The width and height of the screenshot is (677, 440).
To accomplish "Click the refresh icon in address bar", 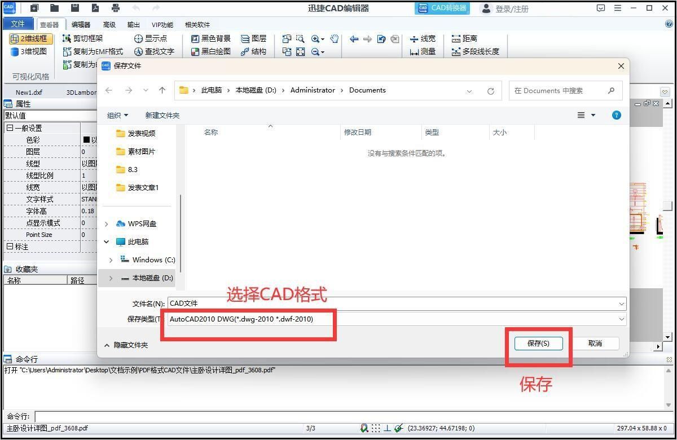I will 491,91.
